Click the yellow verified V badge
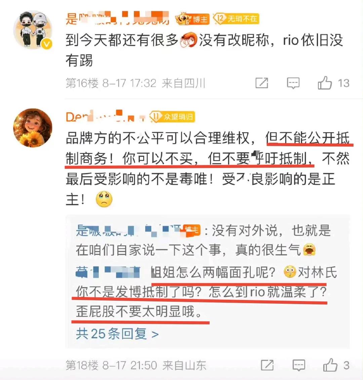The image size is (363, 380). [47, 44]
